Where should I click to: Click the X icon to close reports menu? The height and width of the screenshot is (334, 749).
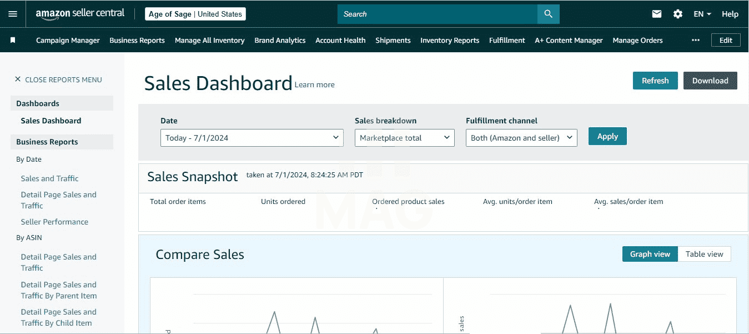click(x=18, y=79)
